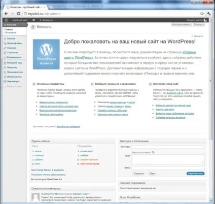The image size is (215, 204).
Task: Click the Медиафайлы icon in sidebar
Action: pos(5,43)
